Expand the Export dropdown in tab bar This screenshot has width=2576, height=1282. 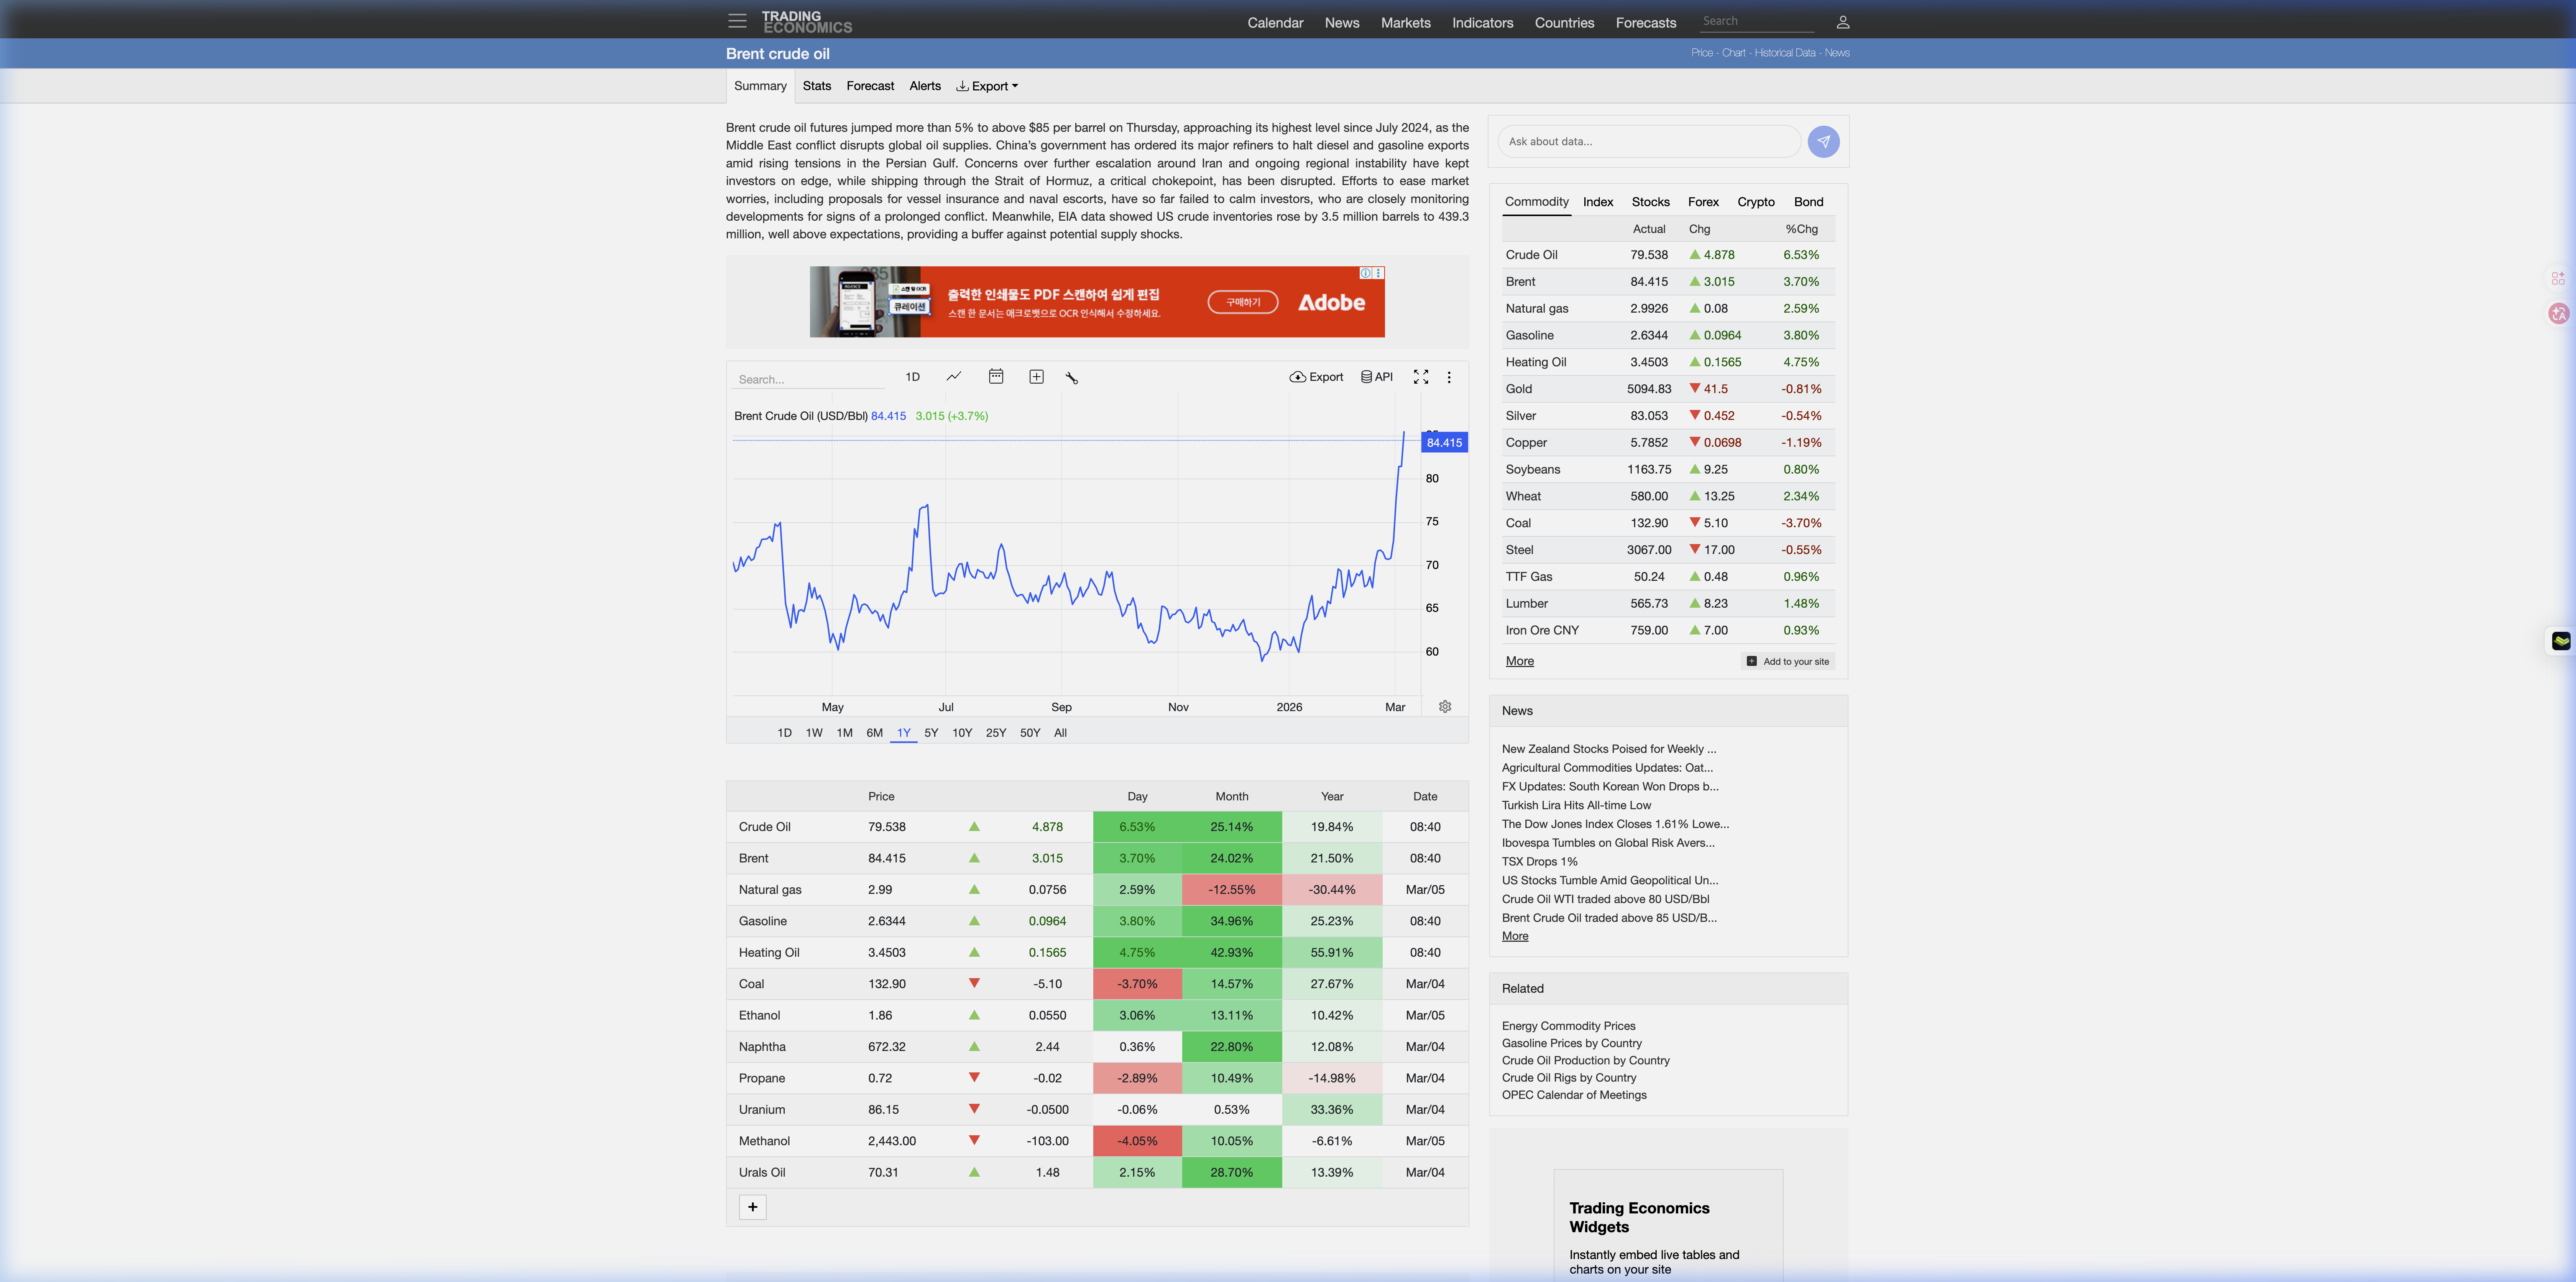point(987,86)
